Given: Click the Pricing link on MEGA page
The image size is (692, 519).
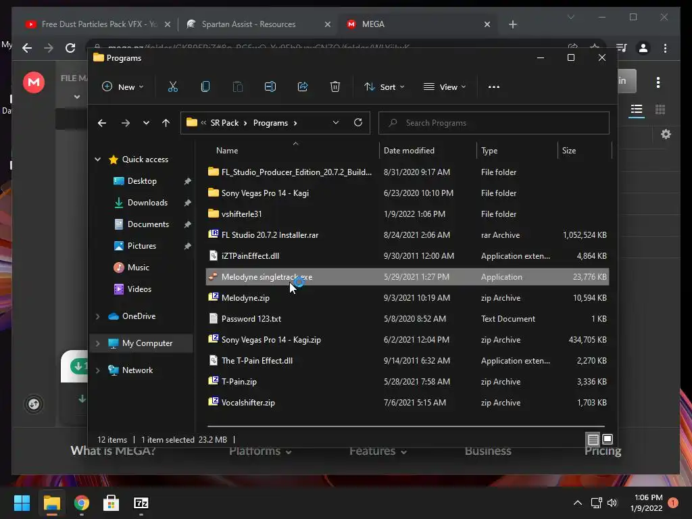Looking at the screenshot, I should 603,451.
